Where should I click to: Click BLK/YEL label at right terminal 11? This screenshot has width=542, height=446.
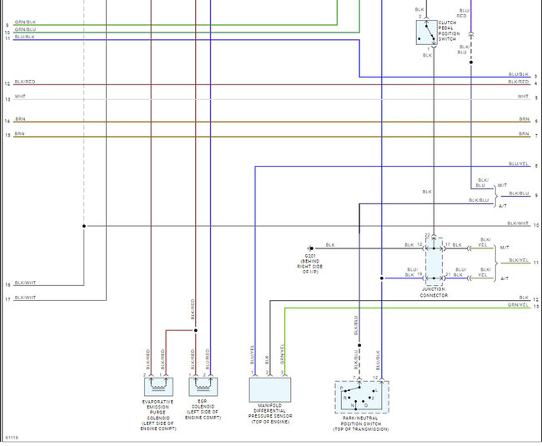pos(519,260)
